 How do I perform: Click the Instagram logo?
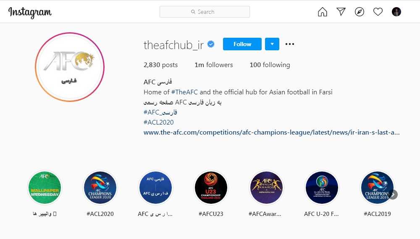click(30, 12)
